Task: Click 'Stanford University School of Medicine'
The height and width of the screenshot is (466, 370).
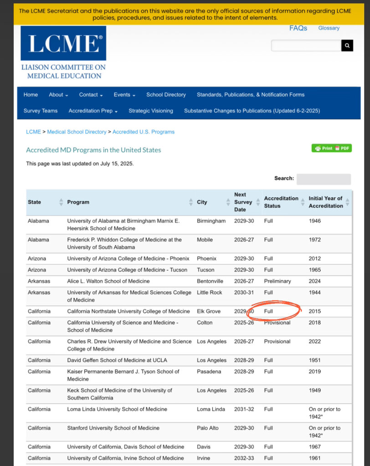Action: click(x=113, y=428)
